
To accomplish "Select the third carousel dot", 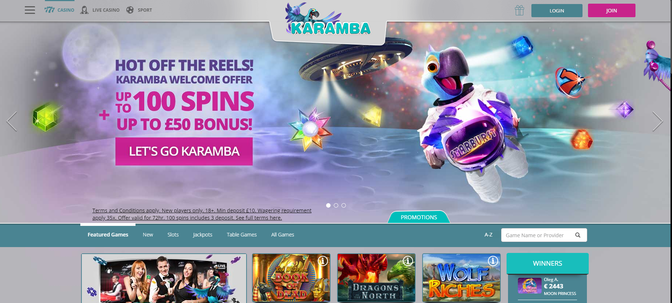I will tap(344, 205).
